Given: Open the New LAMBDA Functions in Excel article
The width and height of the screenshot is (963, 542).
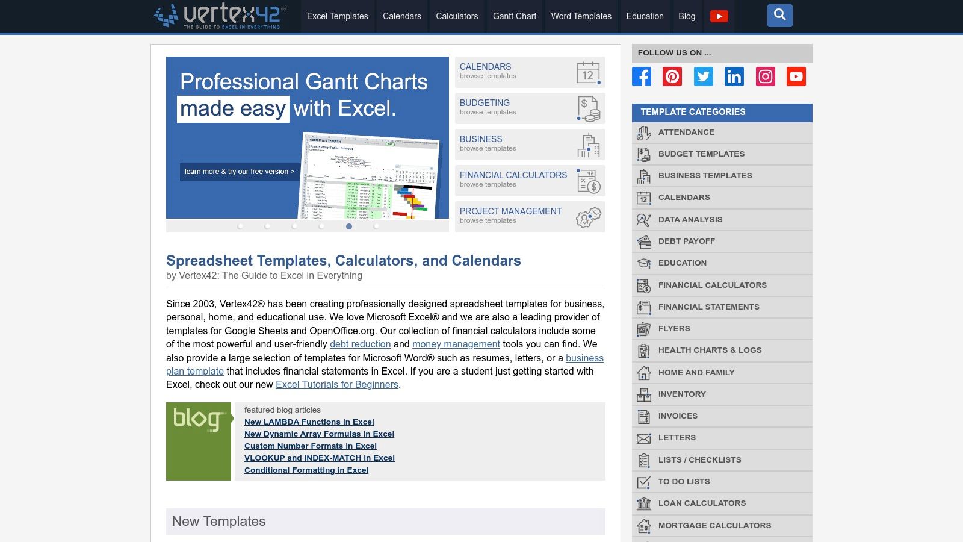Looking at the screenshot, I should (309, 422).
